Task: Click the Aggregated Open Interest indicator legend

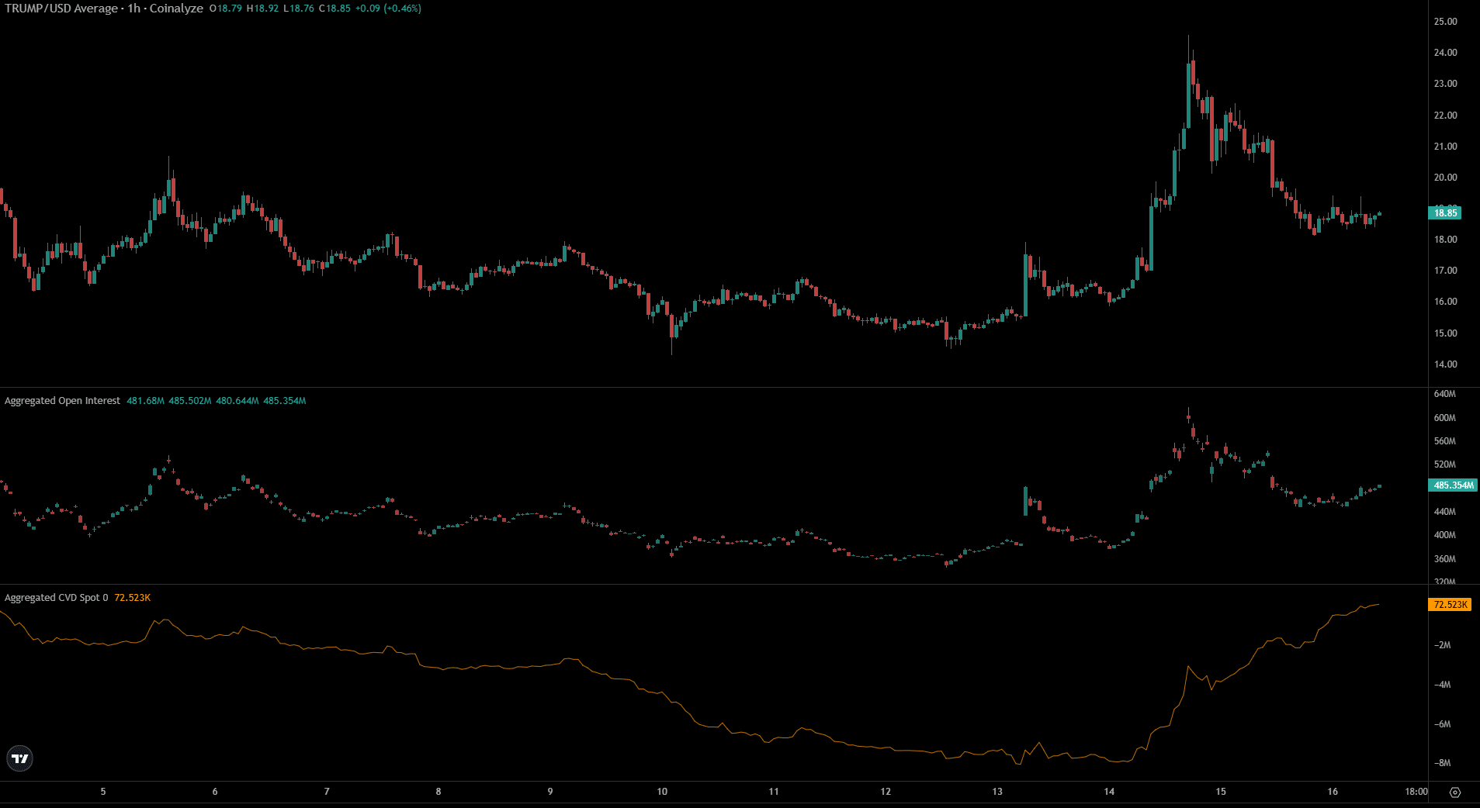Action: point(62,401)
